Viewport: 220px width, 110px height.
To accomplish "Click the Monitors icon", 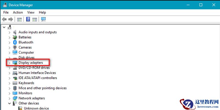I will click(15, 93).
